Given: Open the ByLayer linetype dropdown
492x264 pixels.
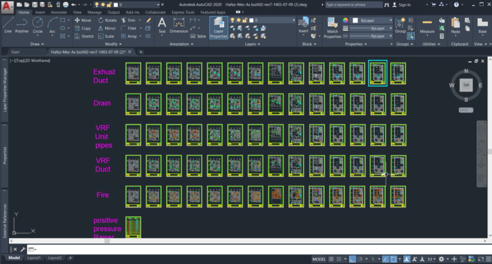Looking at the screenshot, I should (371, 36).
